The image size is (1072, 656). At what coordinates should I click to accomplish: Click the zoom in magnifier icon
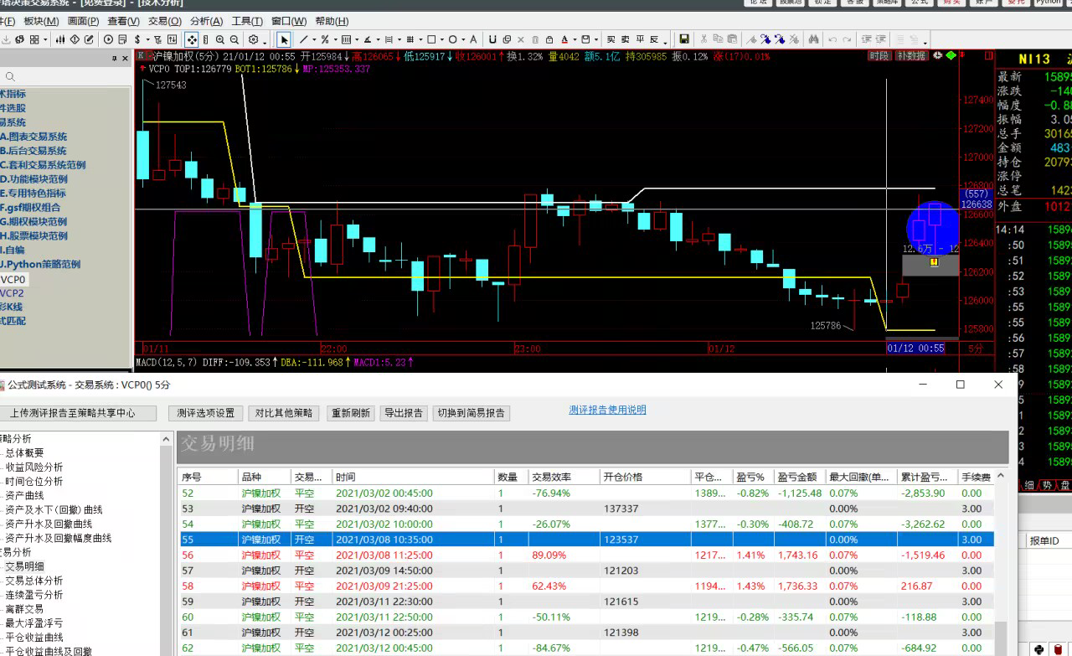click(x=220, y=39)
